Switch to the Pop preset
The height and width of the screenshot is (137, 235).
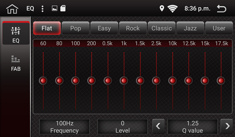click(76, 28)
